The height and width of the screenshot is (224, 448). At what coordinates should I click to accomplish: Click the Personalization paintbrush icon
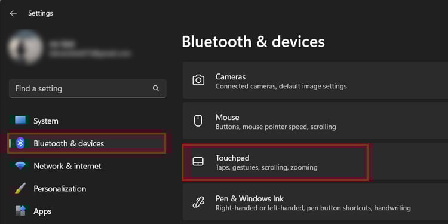[x=20, y=189]
